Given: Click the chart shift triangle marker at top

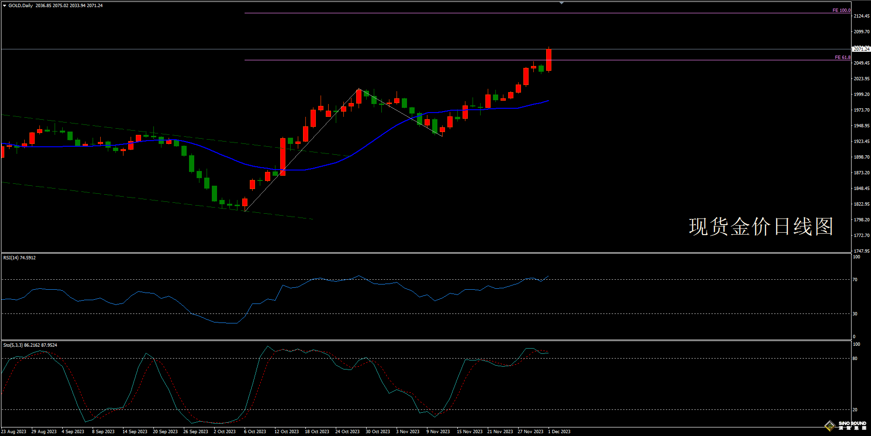Looking at the screenshot, I should pyautogui.click(x=561, y=3).
